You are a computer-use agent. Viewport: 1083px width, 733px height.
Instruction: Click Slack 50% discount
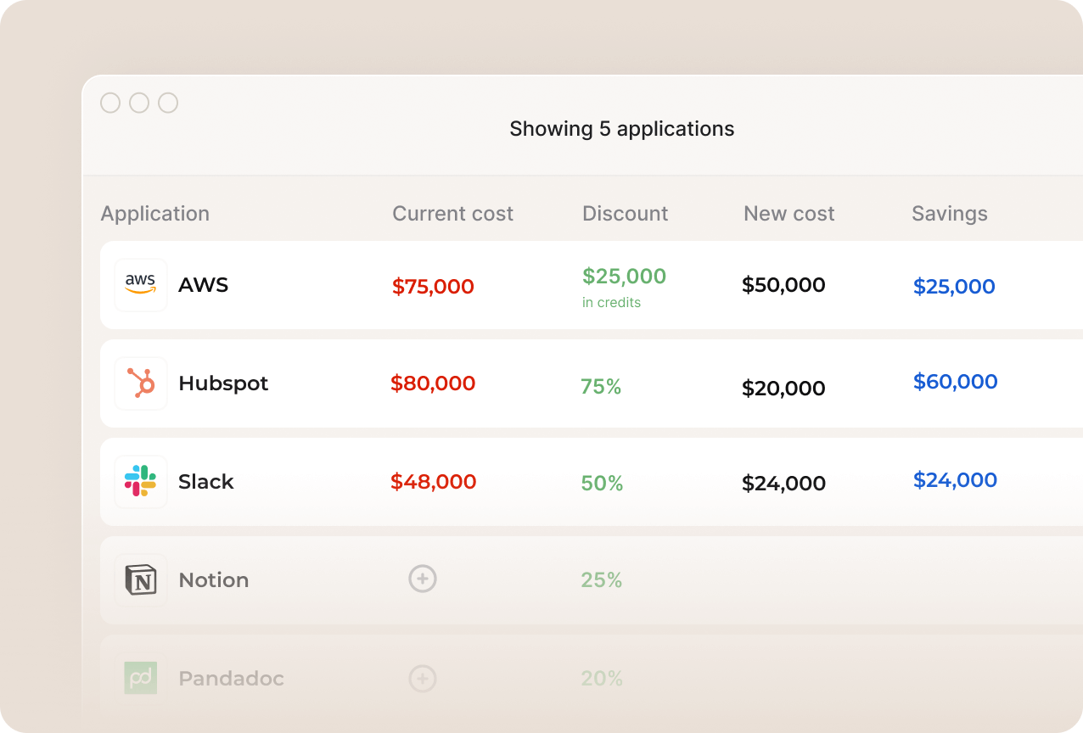coord(602,484)
